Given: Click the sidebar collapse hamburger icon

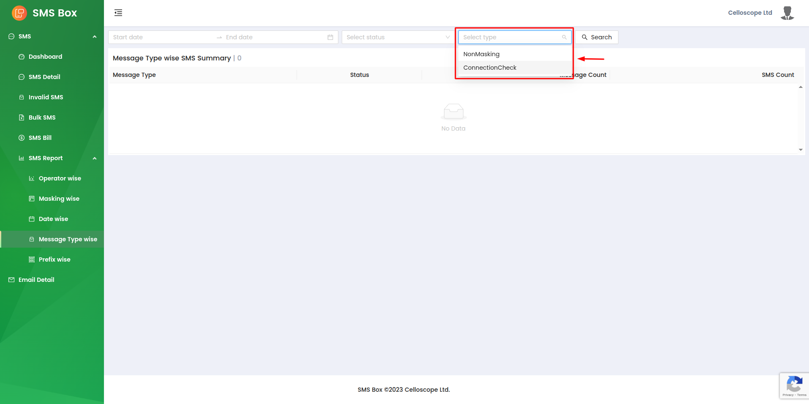Looking at the screenshot, I should 118,13.
